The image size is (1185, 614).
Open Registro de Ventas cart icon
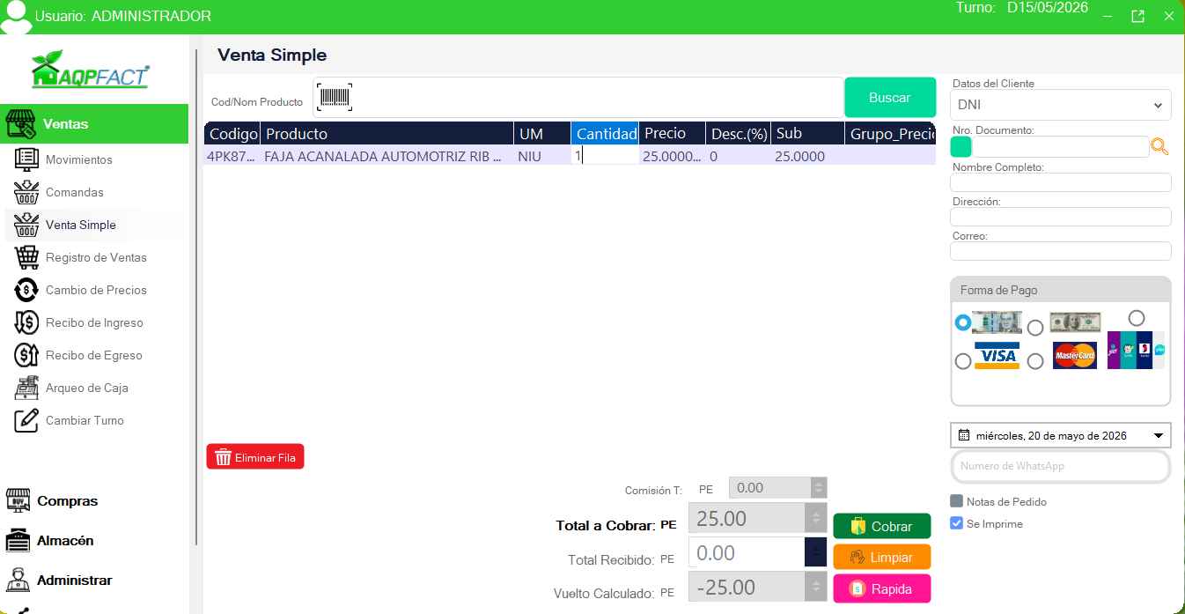point(27,257)
